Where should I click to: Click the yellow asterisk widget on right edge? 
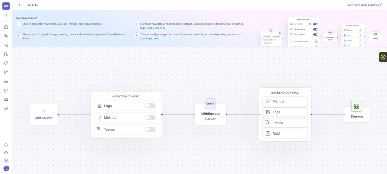(x=383, y=57)
